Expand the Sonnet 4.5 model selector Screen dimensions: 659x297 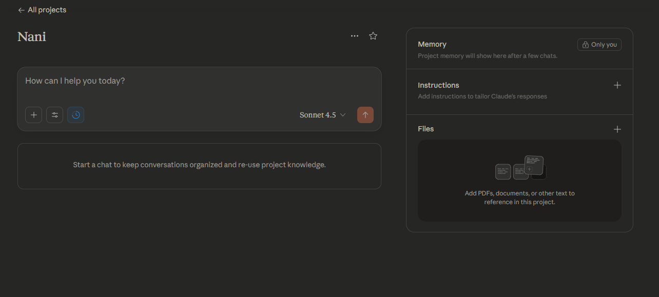(322, 115)
